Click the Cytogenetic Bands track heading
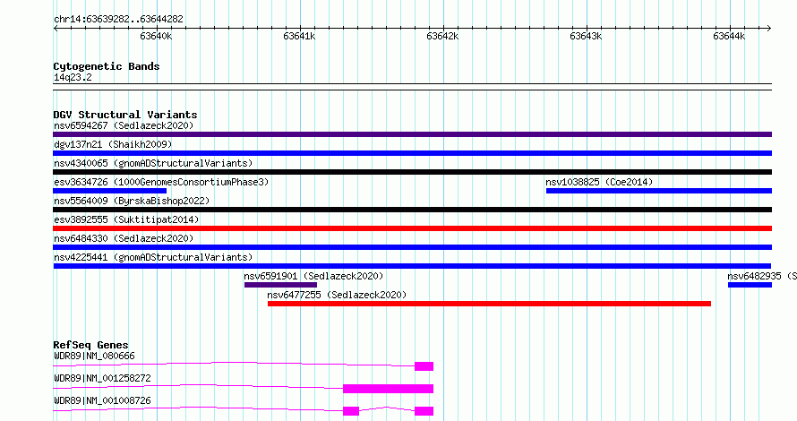 (x=107, y=66)
